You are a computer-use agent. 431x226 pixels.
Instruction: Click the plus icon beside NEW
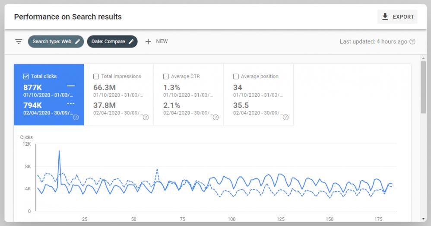point(148,41)
